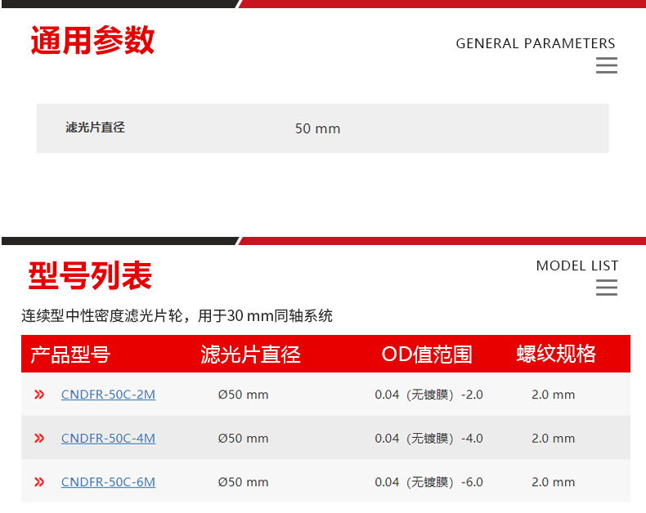Screen dimensions: 646x513
Task: Open the hamburger menu under MODEL LIST
Action: pos(607,288)
